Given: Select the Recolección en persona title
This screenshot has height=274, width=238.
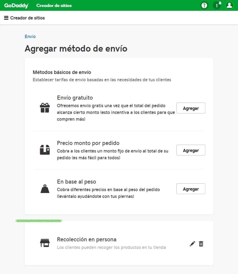Looking at the screenshot, I should click(x=87, y=239).
